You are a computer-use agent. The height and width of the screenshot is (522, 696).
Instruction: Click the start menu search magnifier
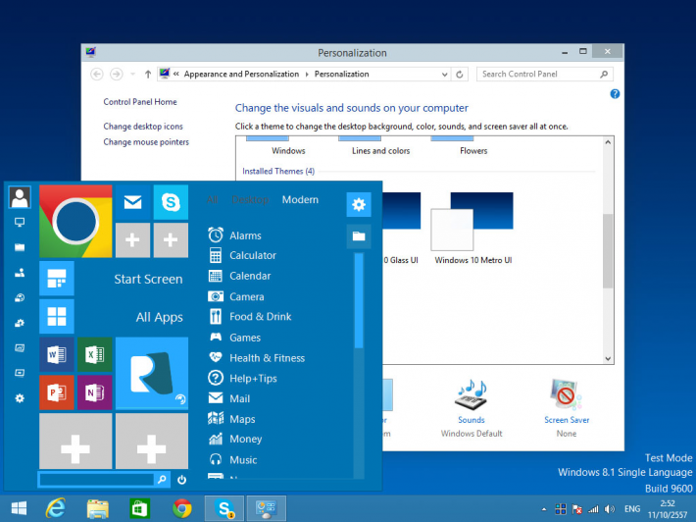pyautogui.click(x=163, y=480)
